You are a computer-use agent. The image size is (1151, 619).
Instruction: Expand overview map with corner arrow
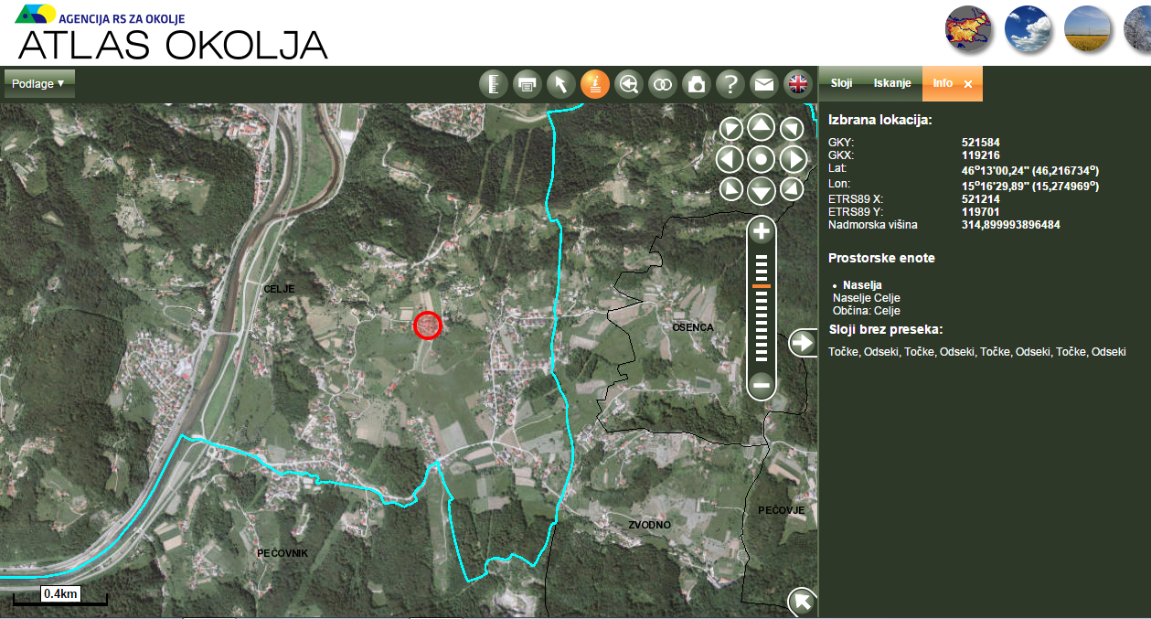tap(802, 602)
